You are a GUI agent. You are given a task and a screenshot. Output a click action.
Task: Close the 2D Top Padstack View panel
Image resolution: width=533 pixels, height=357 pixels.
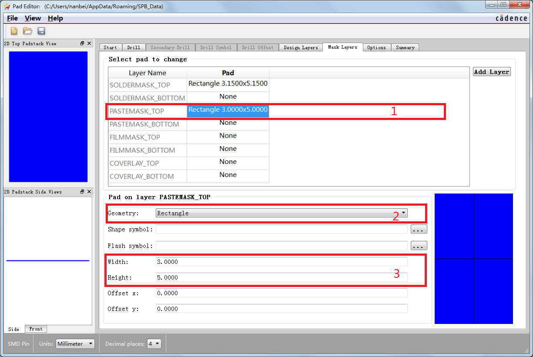point(89,43)
